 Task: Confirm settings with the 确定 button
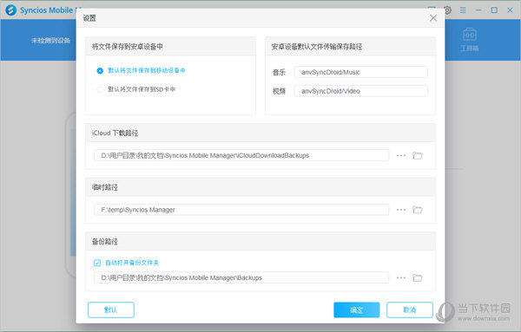tap(357, 309)
